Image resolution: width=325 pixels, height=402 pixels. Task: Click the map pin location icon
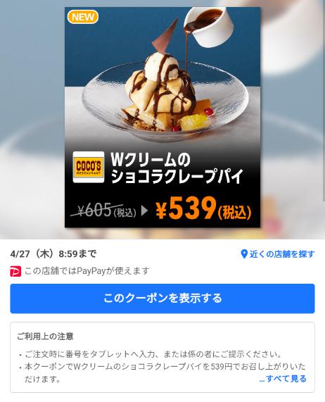(244, 254)
